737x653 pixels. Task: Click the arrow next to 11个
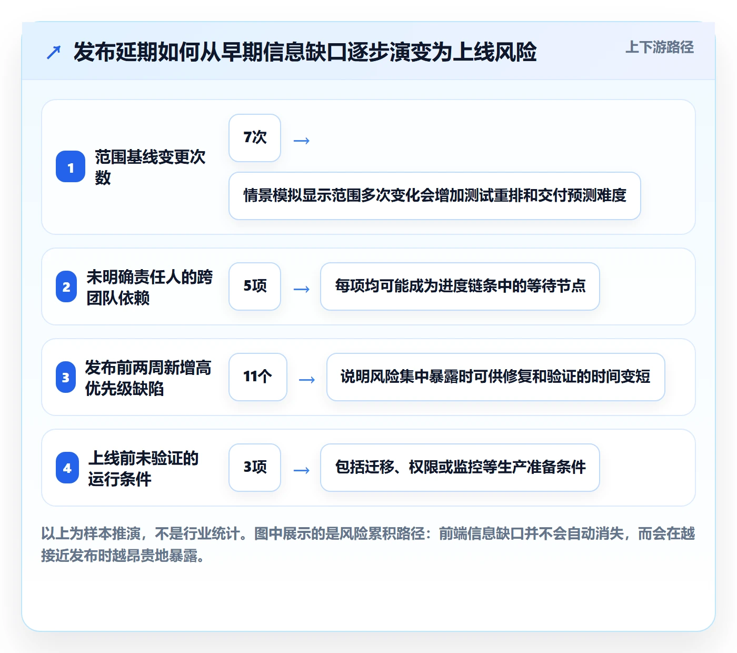coord(307,380)
